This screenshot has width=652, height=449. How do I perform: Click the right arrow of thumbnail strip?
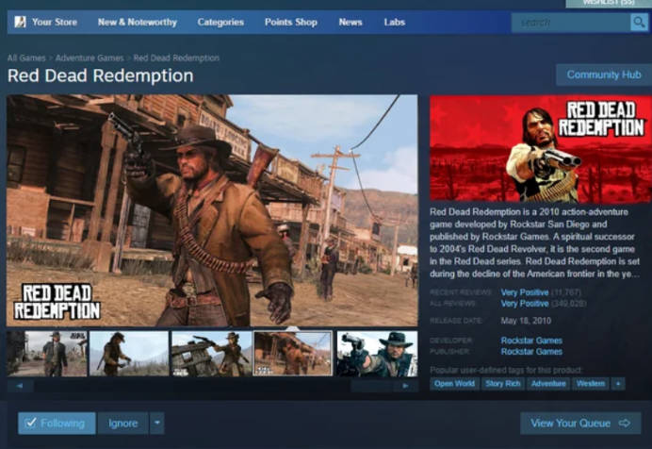click(x=405, y=386)
